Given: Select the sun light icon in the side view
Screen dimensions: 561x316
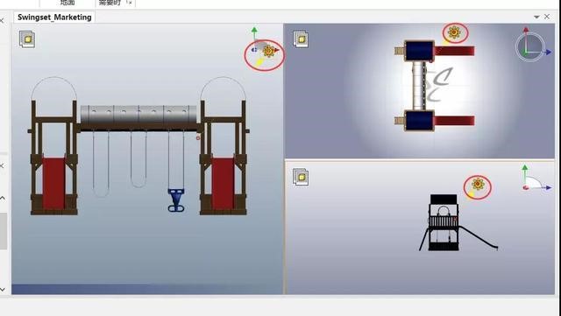Looking at the screenshot, I should coord(478,184).
